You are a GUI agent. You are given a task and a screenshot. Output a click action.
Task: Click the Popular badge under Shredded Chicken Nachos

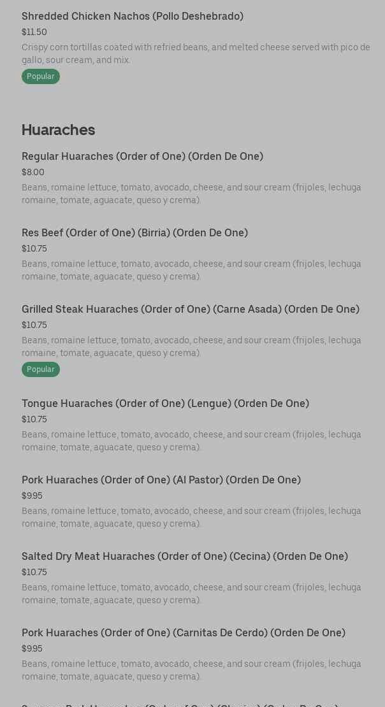click(41, 76)
